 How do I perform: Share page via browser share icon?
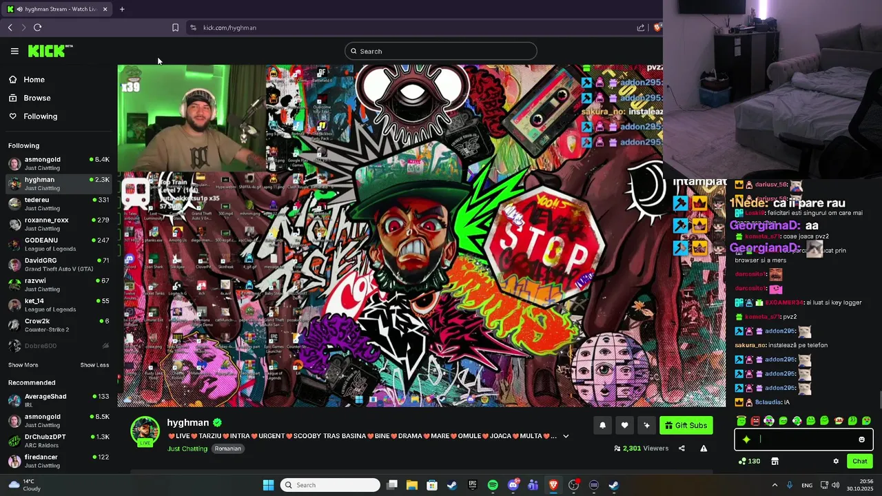coord(641,28)
